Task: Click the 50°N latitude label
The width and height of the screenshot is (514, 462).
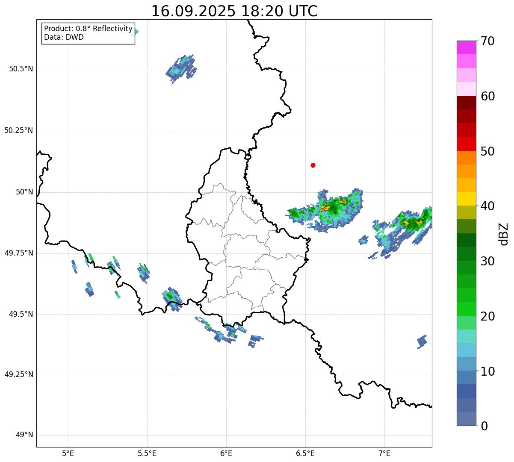Action: [x=24, y=192]
